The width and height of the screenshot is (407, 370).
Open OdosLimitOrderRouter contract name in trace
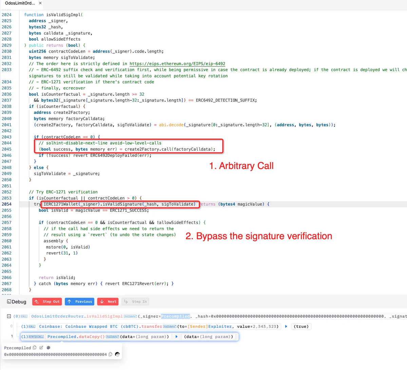click(58, 316)
